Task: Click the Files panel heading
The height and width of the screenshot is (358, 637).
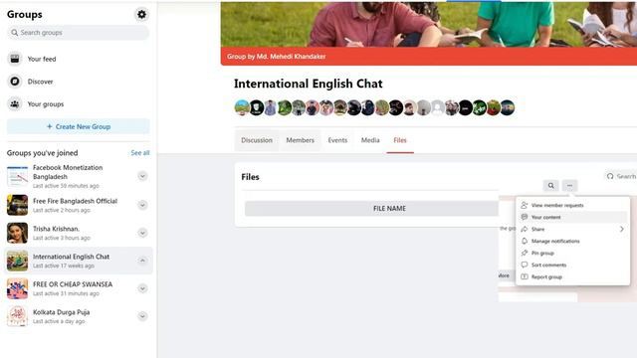Action: (250, 177)
